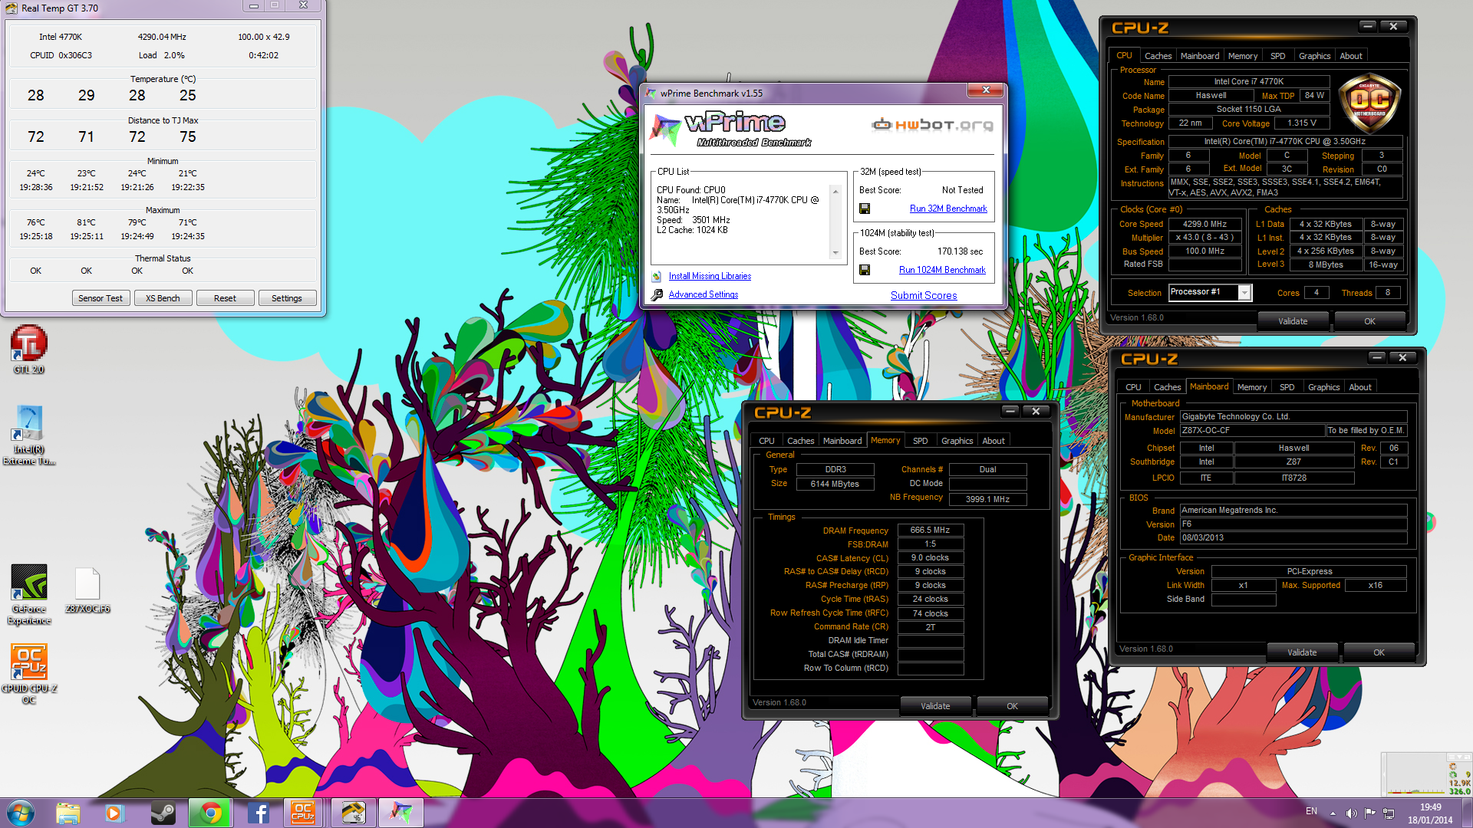Viewport: 1473px width, 828px height.
Task: Open the network icon in system tray
Action: click(x=1389, y=813)
